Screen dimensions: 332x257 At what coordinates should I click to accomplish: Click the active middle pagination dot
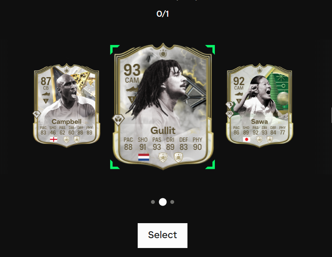163,202
